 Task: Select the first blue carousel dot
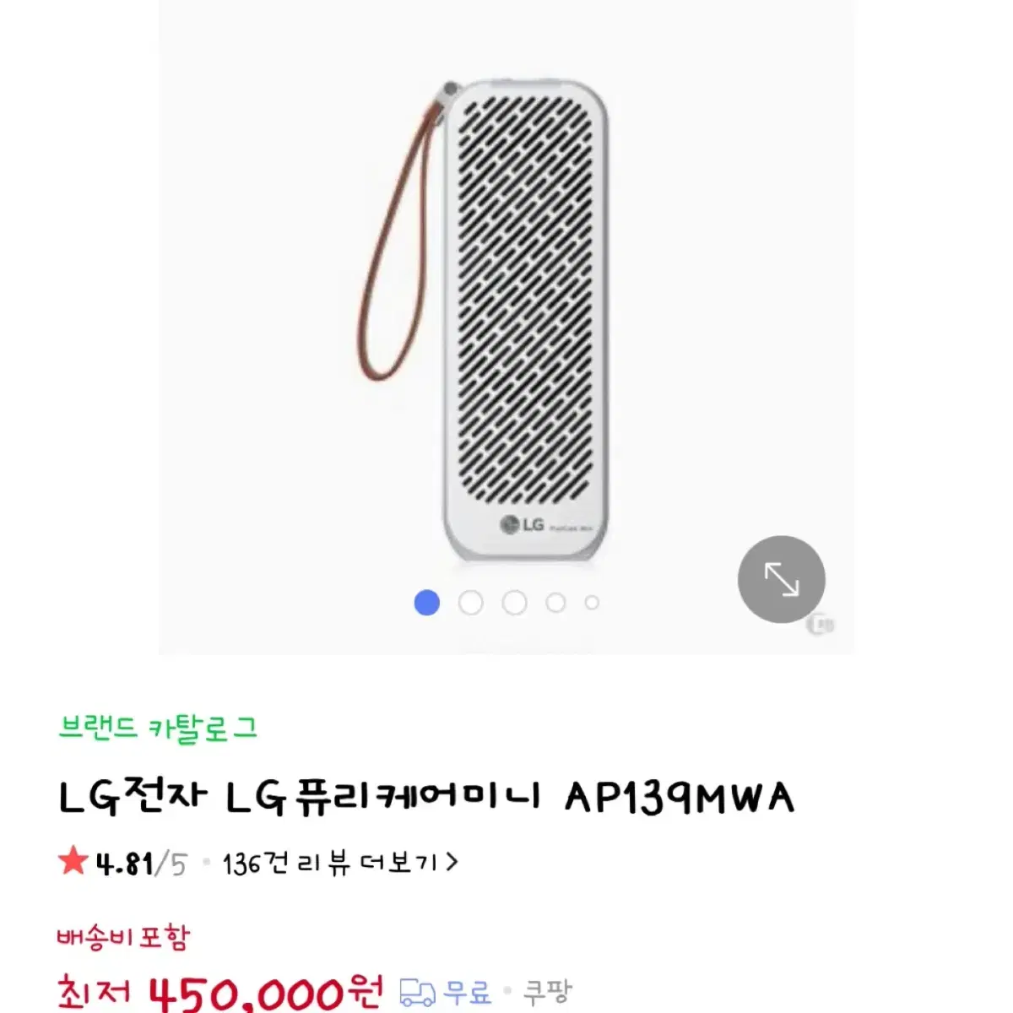(427, 603)
